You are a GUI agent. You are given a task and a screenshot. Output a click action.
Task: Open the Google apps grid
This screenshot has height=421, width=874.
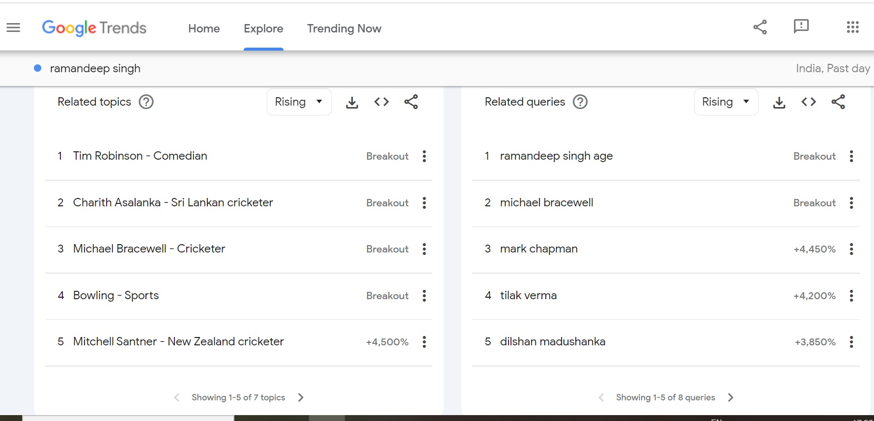click(852, 28)
